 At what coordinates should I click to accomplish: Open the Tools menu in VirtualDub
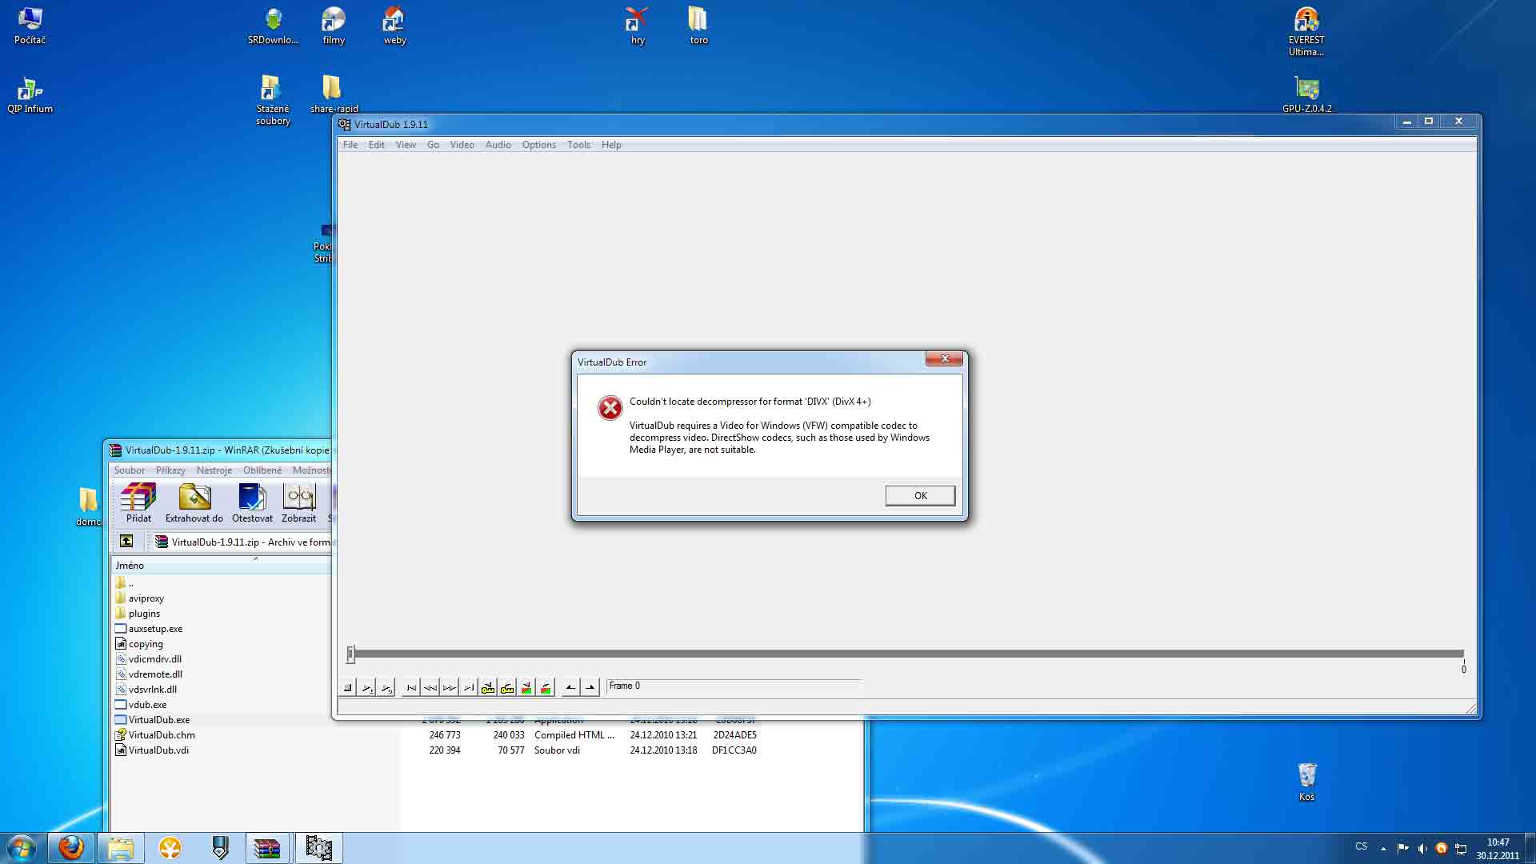[578, 145]
